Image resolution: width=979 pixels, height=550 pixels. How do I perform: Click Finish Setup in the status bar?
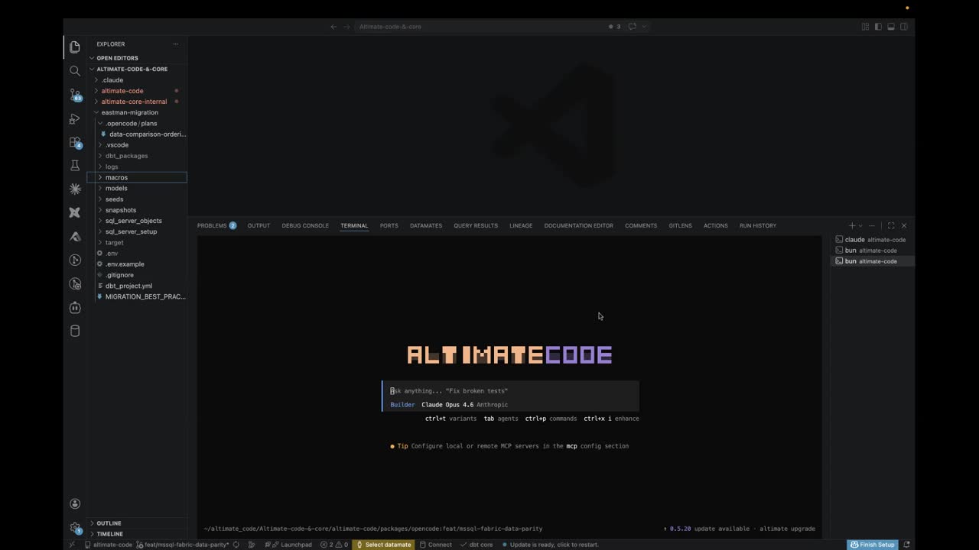(872, 545)
